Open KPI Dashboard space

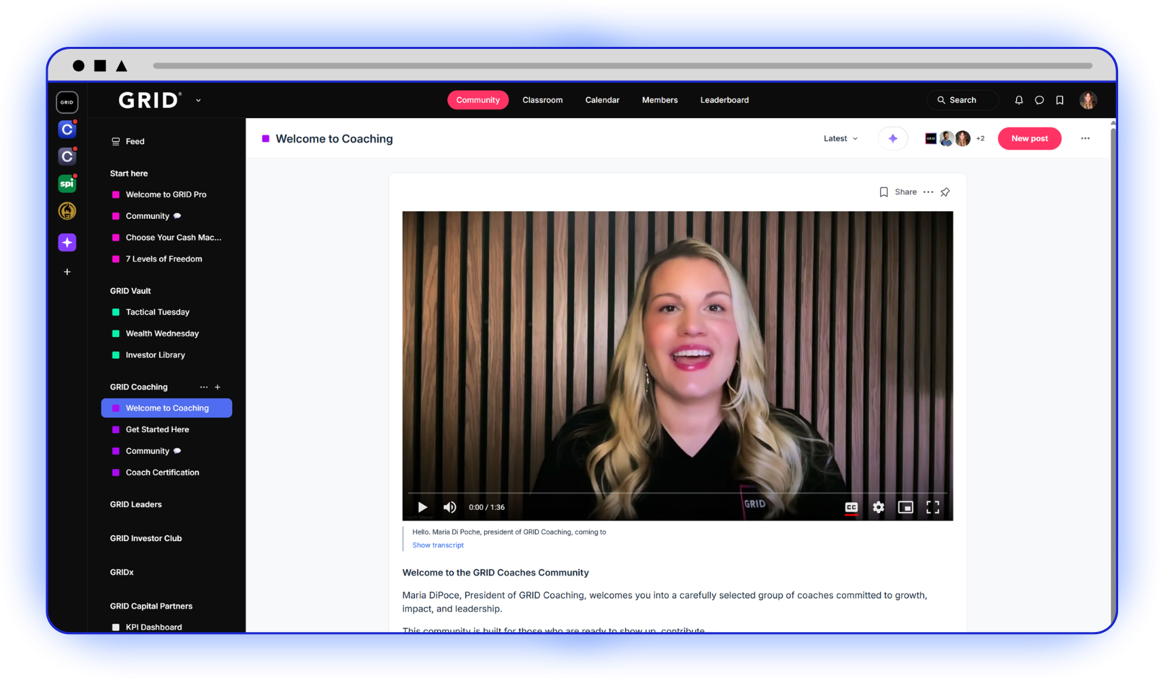(167, 627)
